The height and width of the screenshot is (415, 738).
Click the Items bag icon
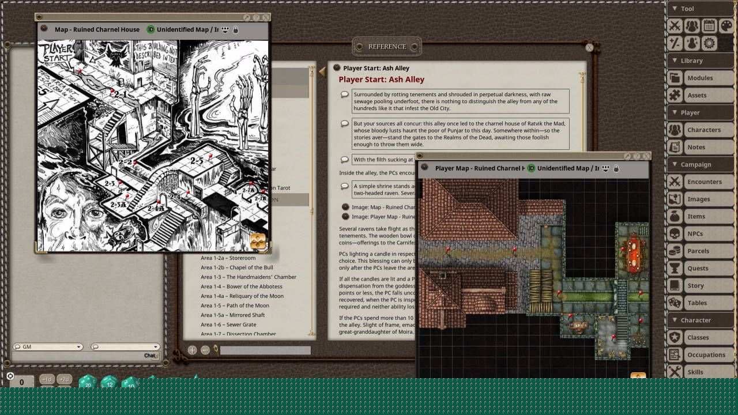(x=675, y=216)
